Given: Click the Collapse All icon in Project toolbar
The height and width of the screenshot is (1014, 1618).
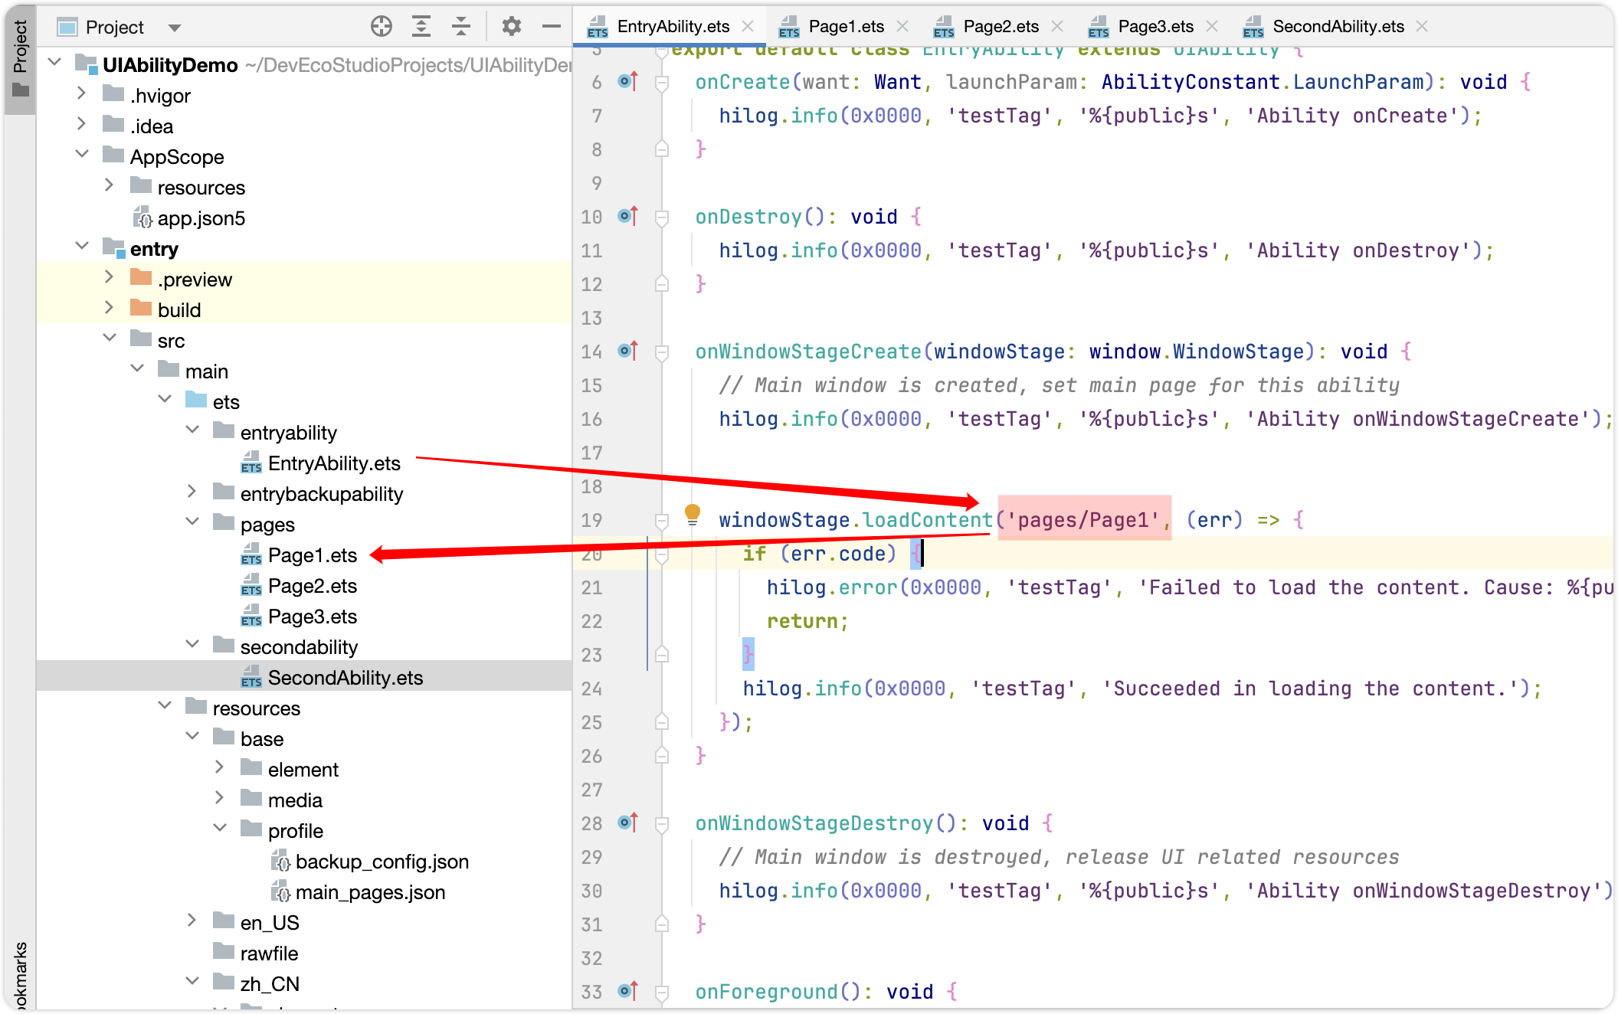Looking at the screenshot, I should 460,27.
